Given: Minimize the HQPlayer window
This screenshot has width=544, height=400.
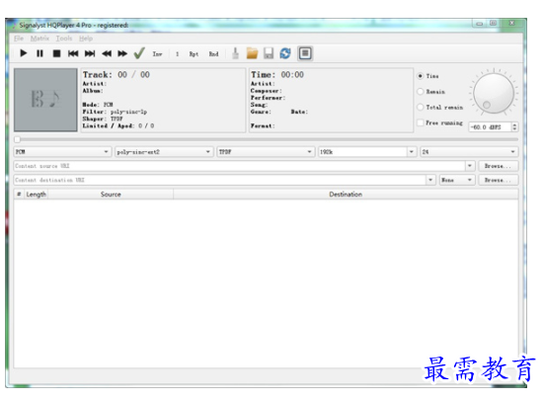Looking at the screenshot, I should [x=480, y=24].
